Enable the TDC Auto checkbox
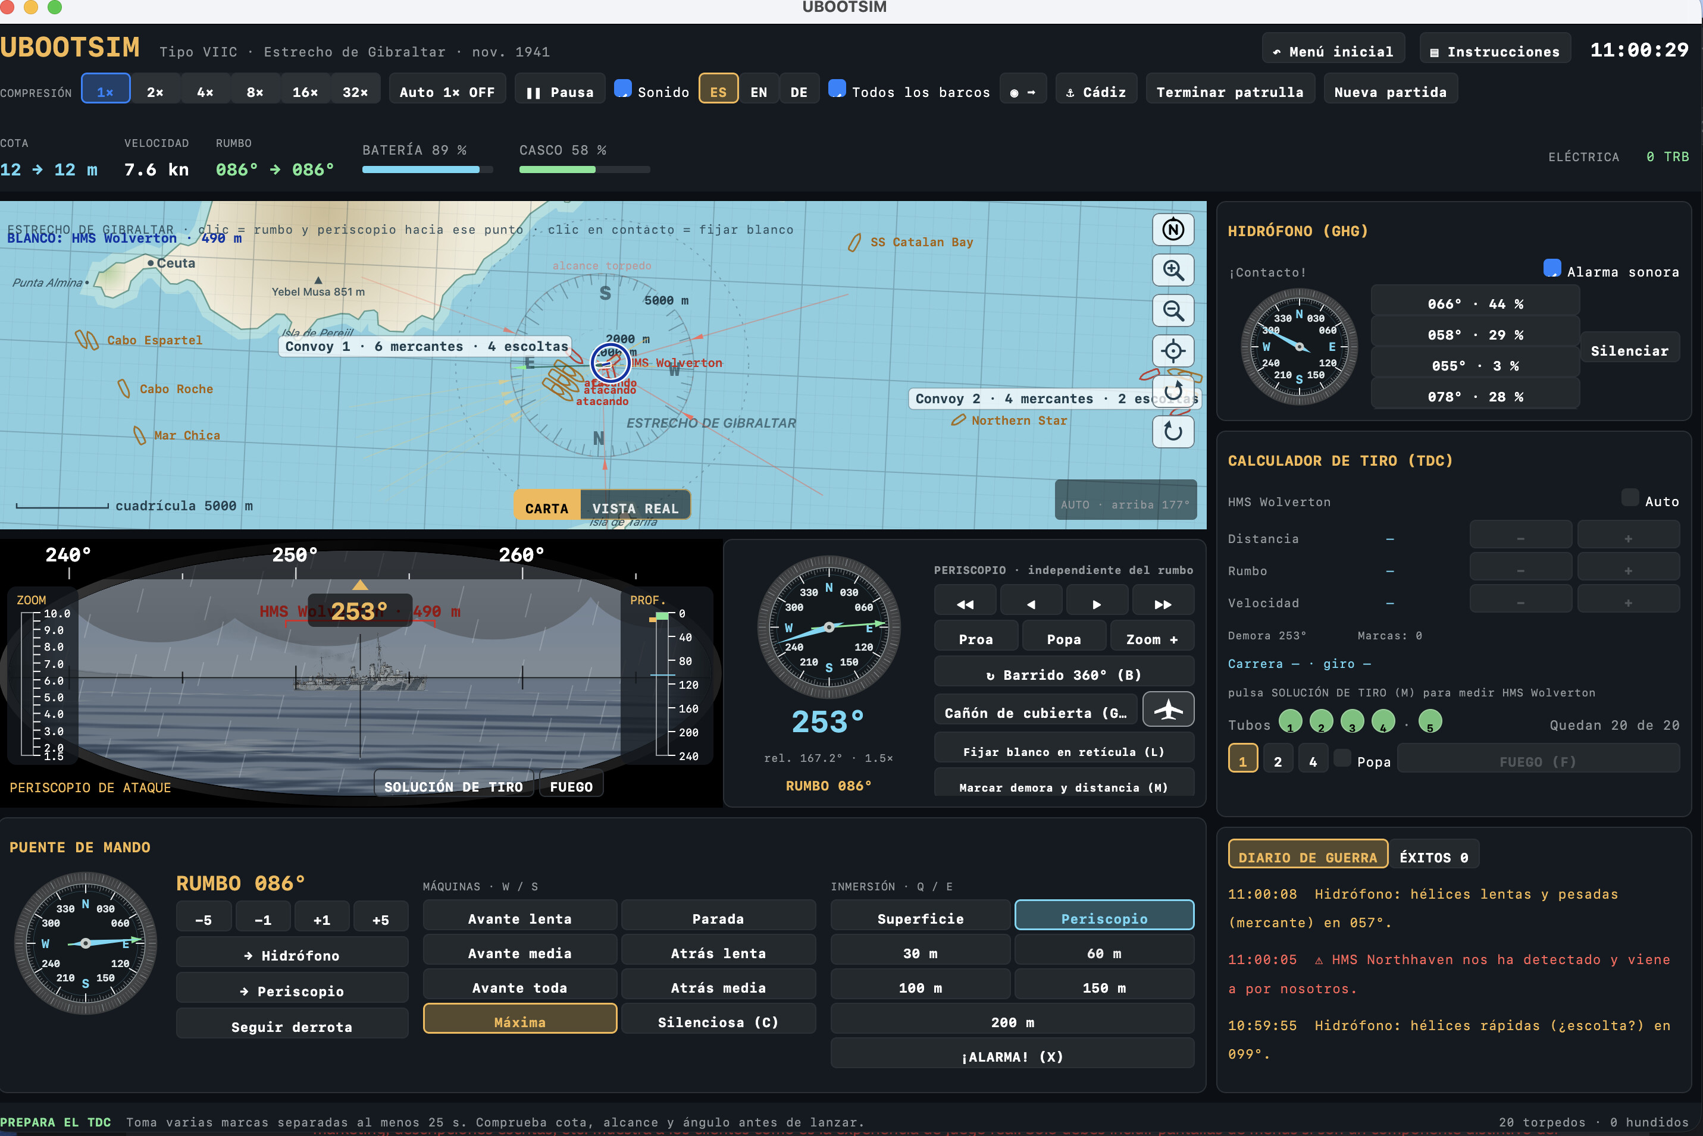 (x=1629, y=497)
